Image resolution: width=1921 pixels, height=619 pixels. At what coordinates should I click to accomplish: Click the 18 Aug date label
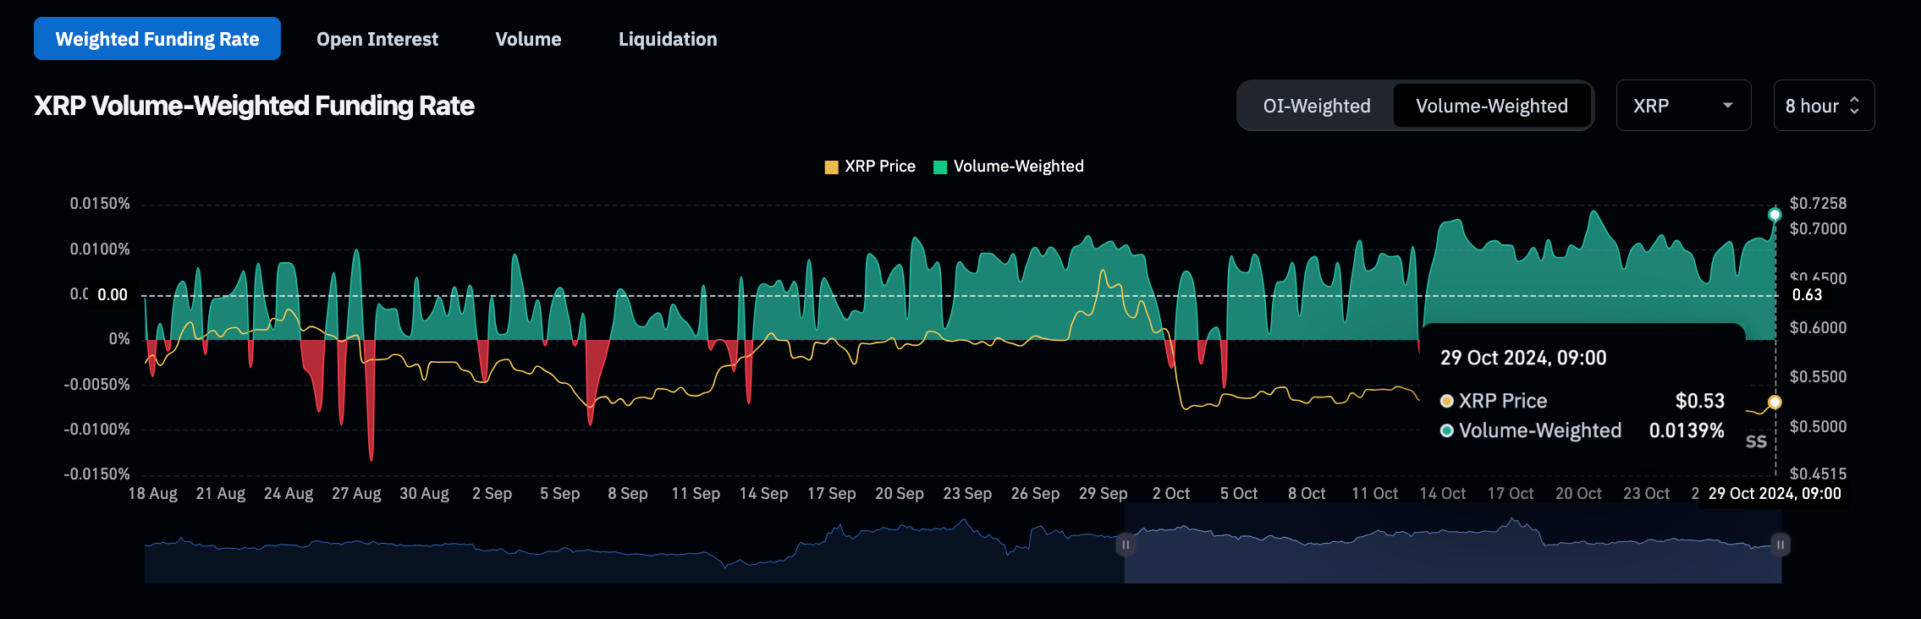(153, 494)
